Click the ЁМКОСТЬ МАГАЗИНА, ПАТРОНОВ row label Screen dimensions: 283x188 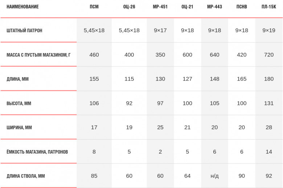click(x=37, y=152)
